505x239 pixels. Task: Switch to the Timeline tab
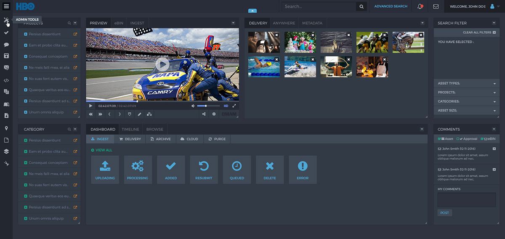click(x=130, y=129)
